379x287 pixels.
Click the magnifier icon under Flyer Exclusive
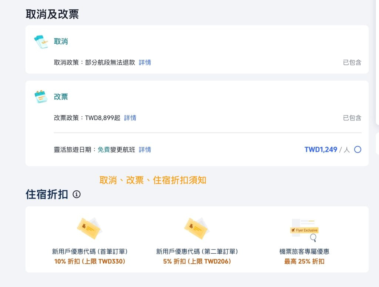point(313,238)
